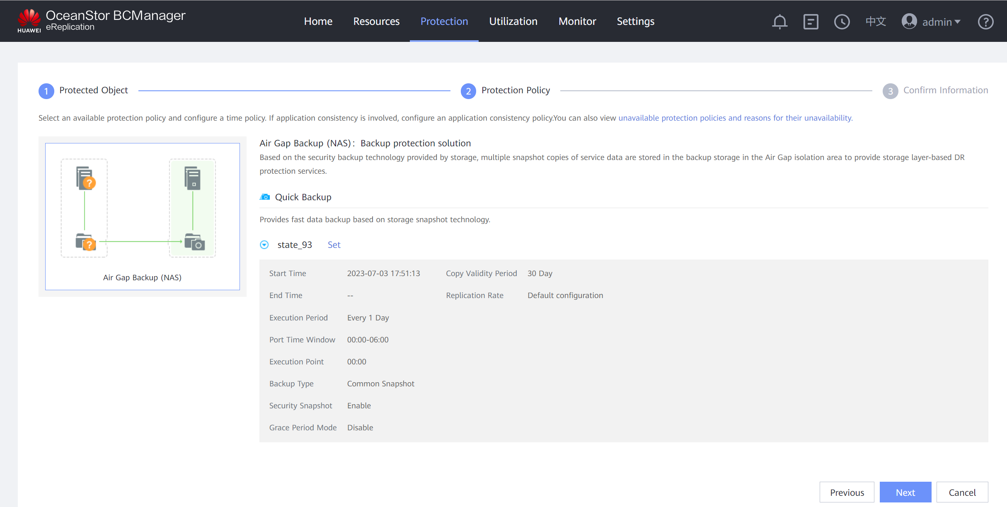The height and width of the screenshot is (507, 1007).
Task: Open the task list icon in header
Action: [x=811, y=22]
